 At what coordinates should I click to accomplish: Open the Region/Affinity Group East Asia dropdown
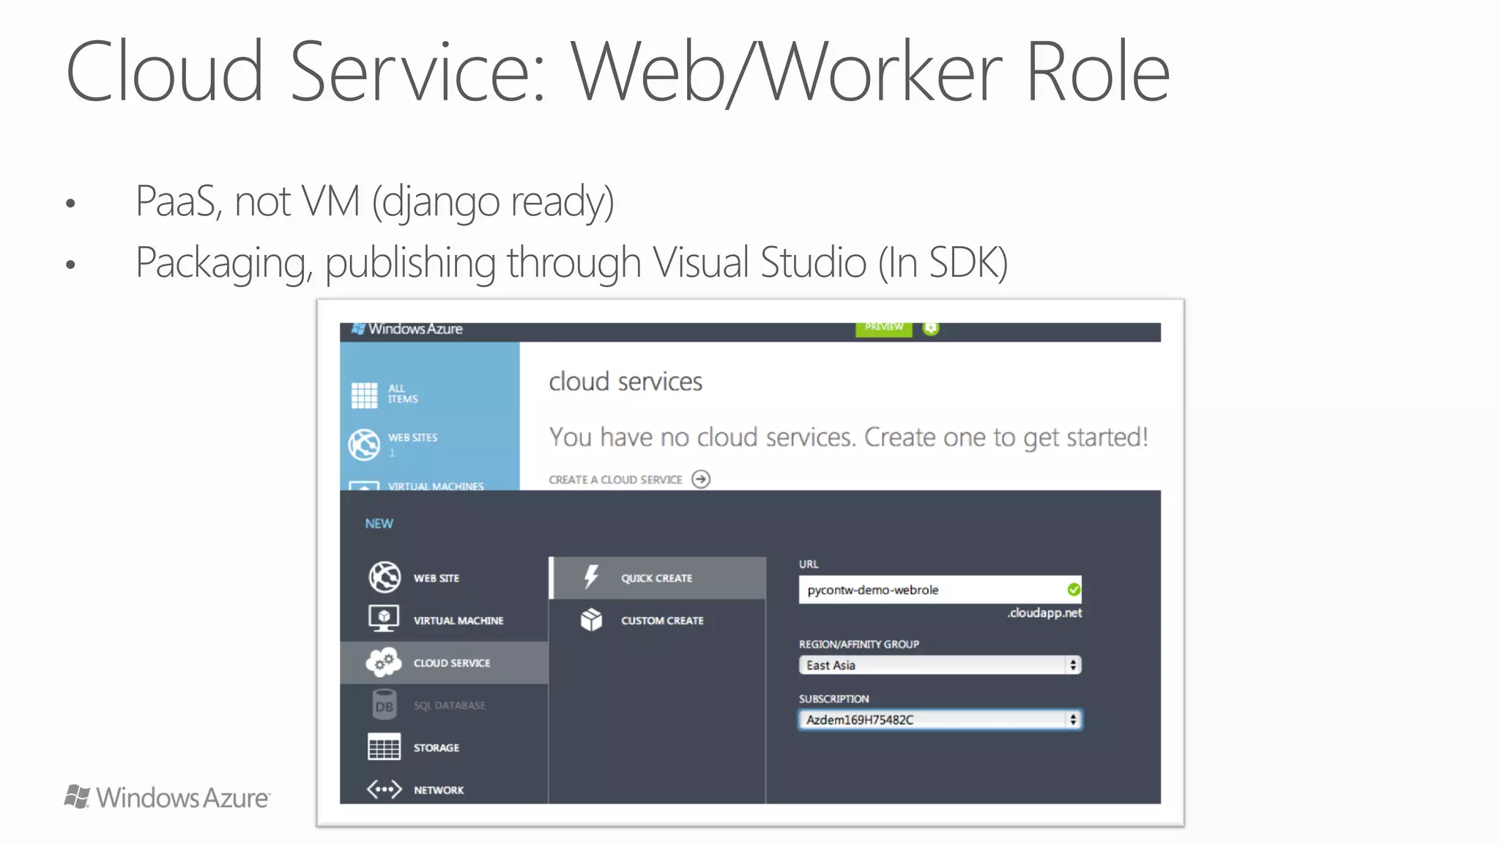[x=932, y=665]
